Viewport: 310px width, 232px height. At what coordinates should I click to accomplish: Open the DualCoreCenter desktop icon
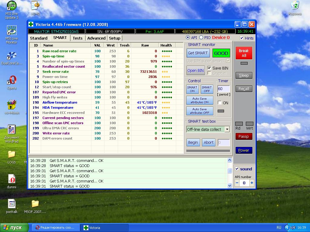[x=12, y=56]
